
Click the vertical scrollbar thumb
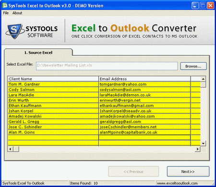click(203, 85)
